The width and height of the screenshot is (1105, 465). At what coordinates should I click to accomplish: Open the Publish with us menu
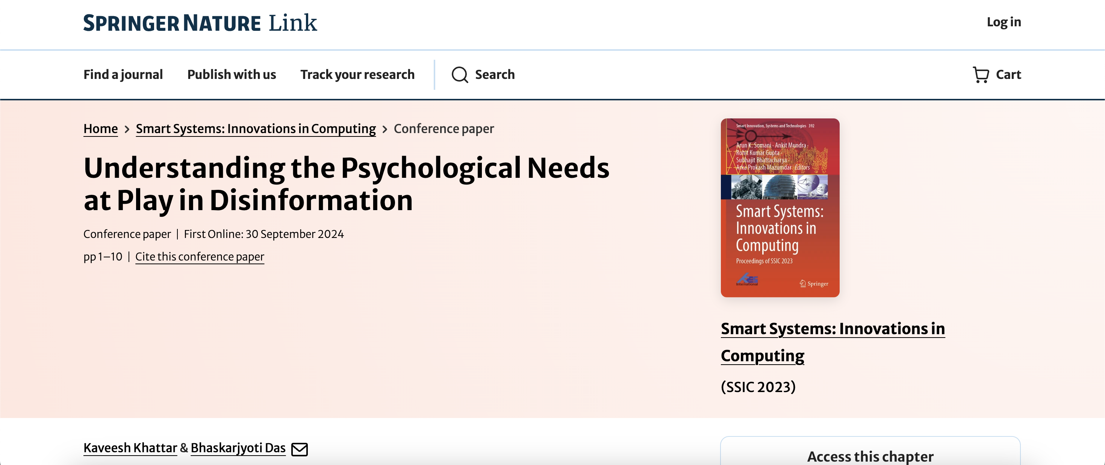pyautogui.click(x=232, y=75)
